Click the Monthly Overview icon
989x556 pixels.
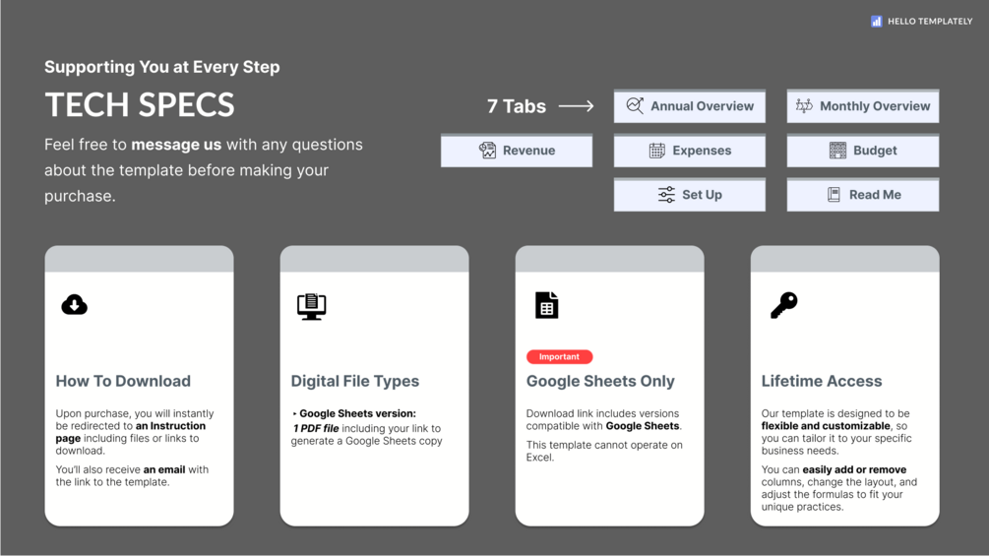tap(804, 106)
